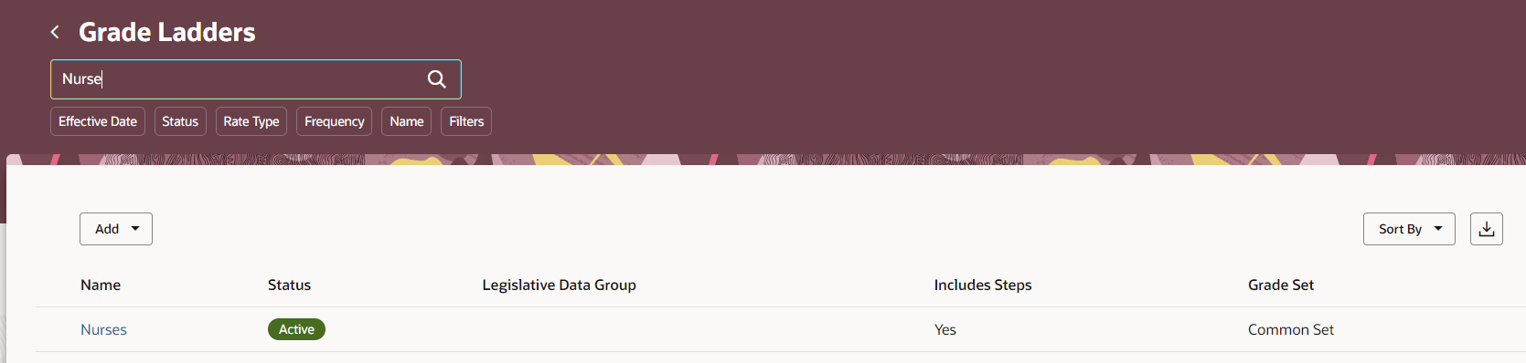Open the Sort By menu
The image size is (1526, 363).
pos(1409,229)
